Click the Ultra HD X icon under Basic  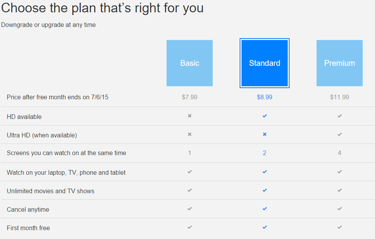click(190, 134)
